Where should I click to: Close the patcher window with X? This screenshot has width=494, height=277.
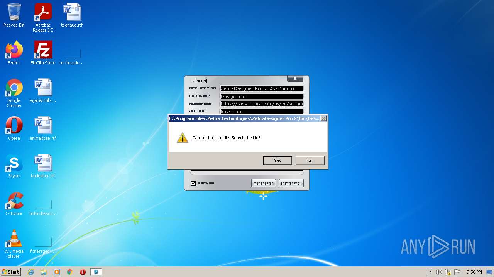[295, 78]
